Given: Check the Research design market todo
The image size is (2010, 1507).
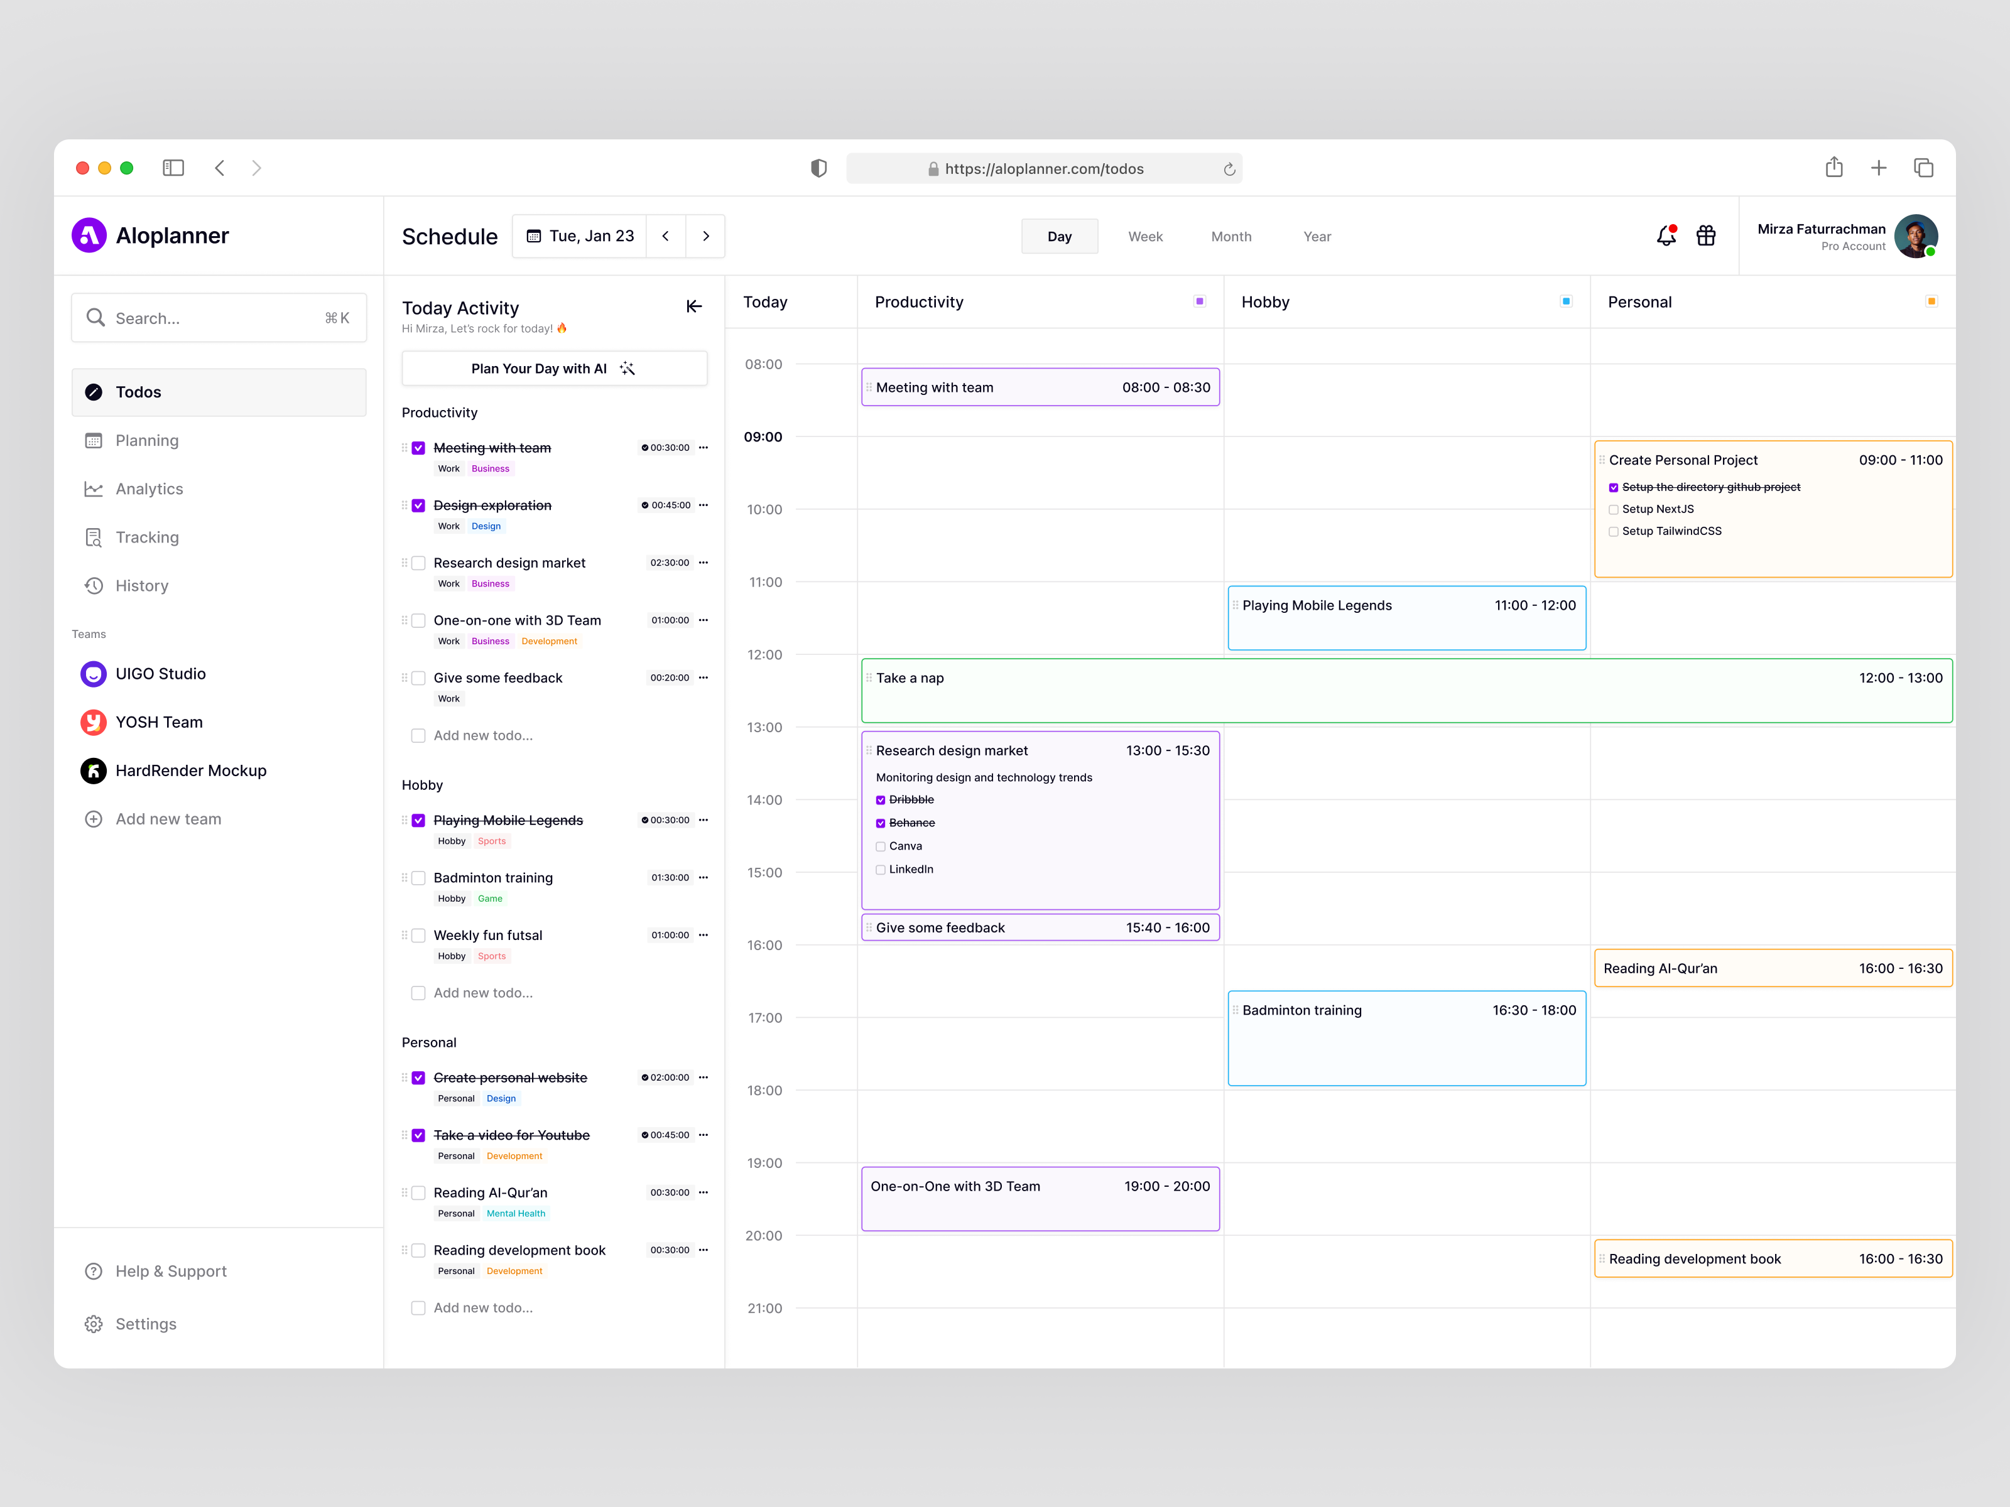Looking at the screenshot, I should click(419, 563).
